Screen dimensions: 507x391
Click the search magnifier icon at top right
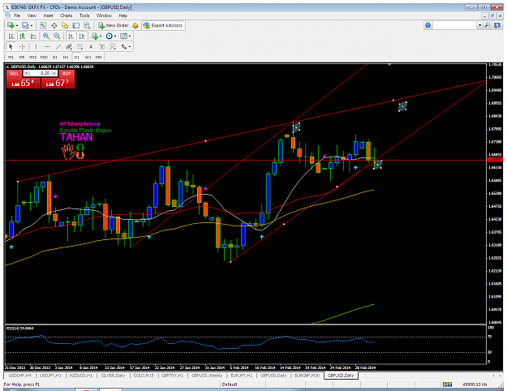pos(488,25)
